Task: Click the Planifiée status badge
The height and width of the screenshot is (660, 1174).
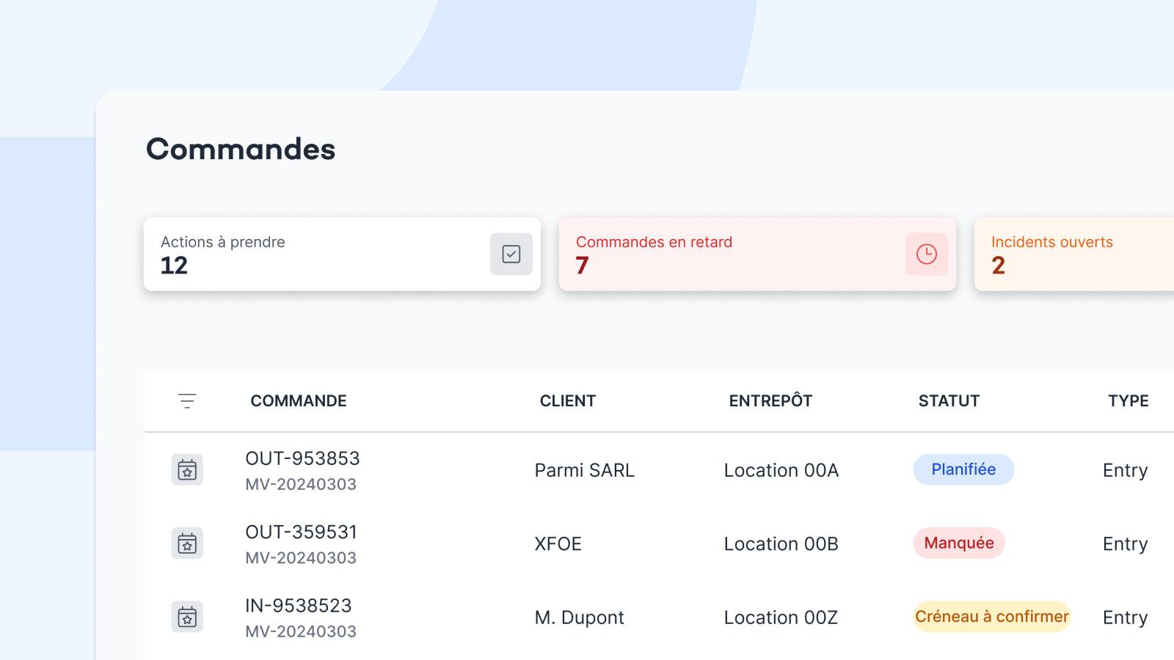Action: tap(963, 469)
